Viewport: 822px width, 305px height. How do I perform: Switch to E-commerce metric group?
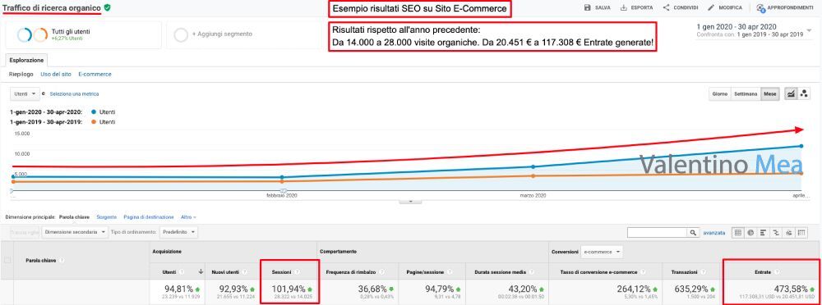pos(95,75)
